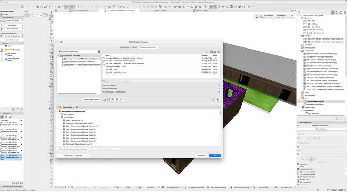The height and width of the screenshot is (192, 347).
Task: Click Senden & empfangen button in Bibliothekenmanager
Action: click(92, 99)
